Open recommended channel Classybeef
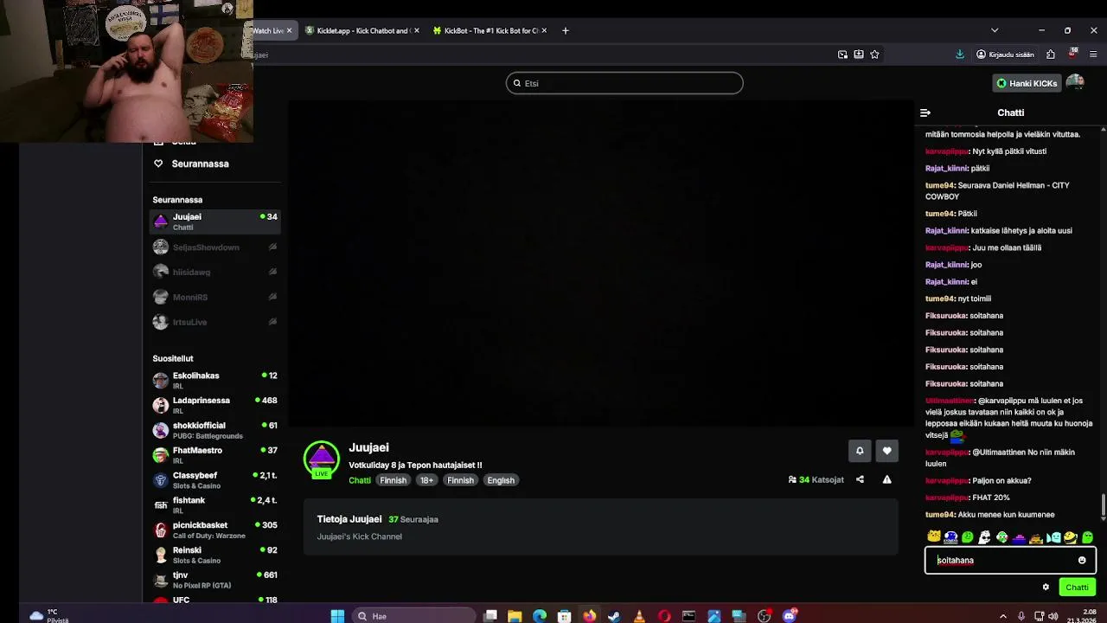 (214, 479)
